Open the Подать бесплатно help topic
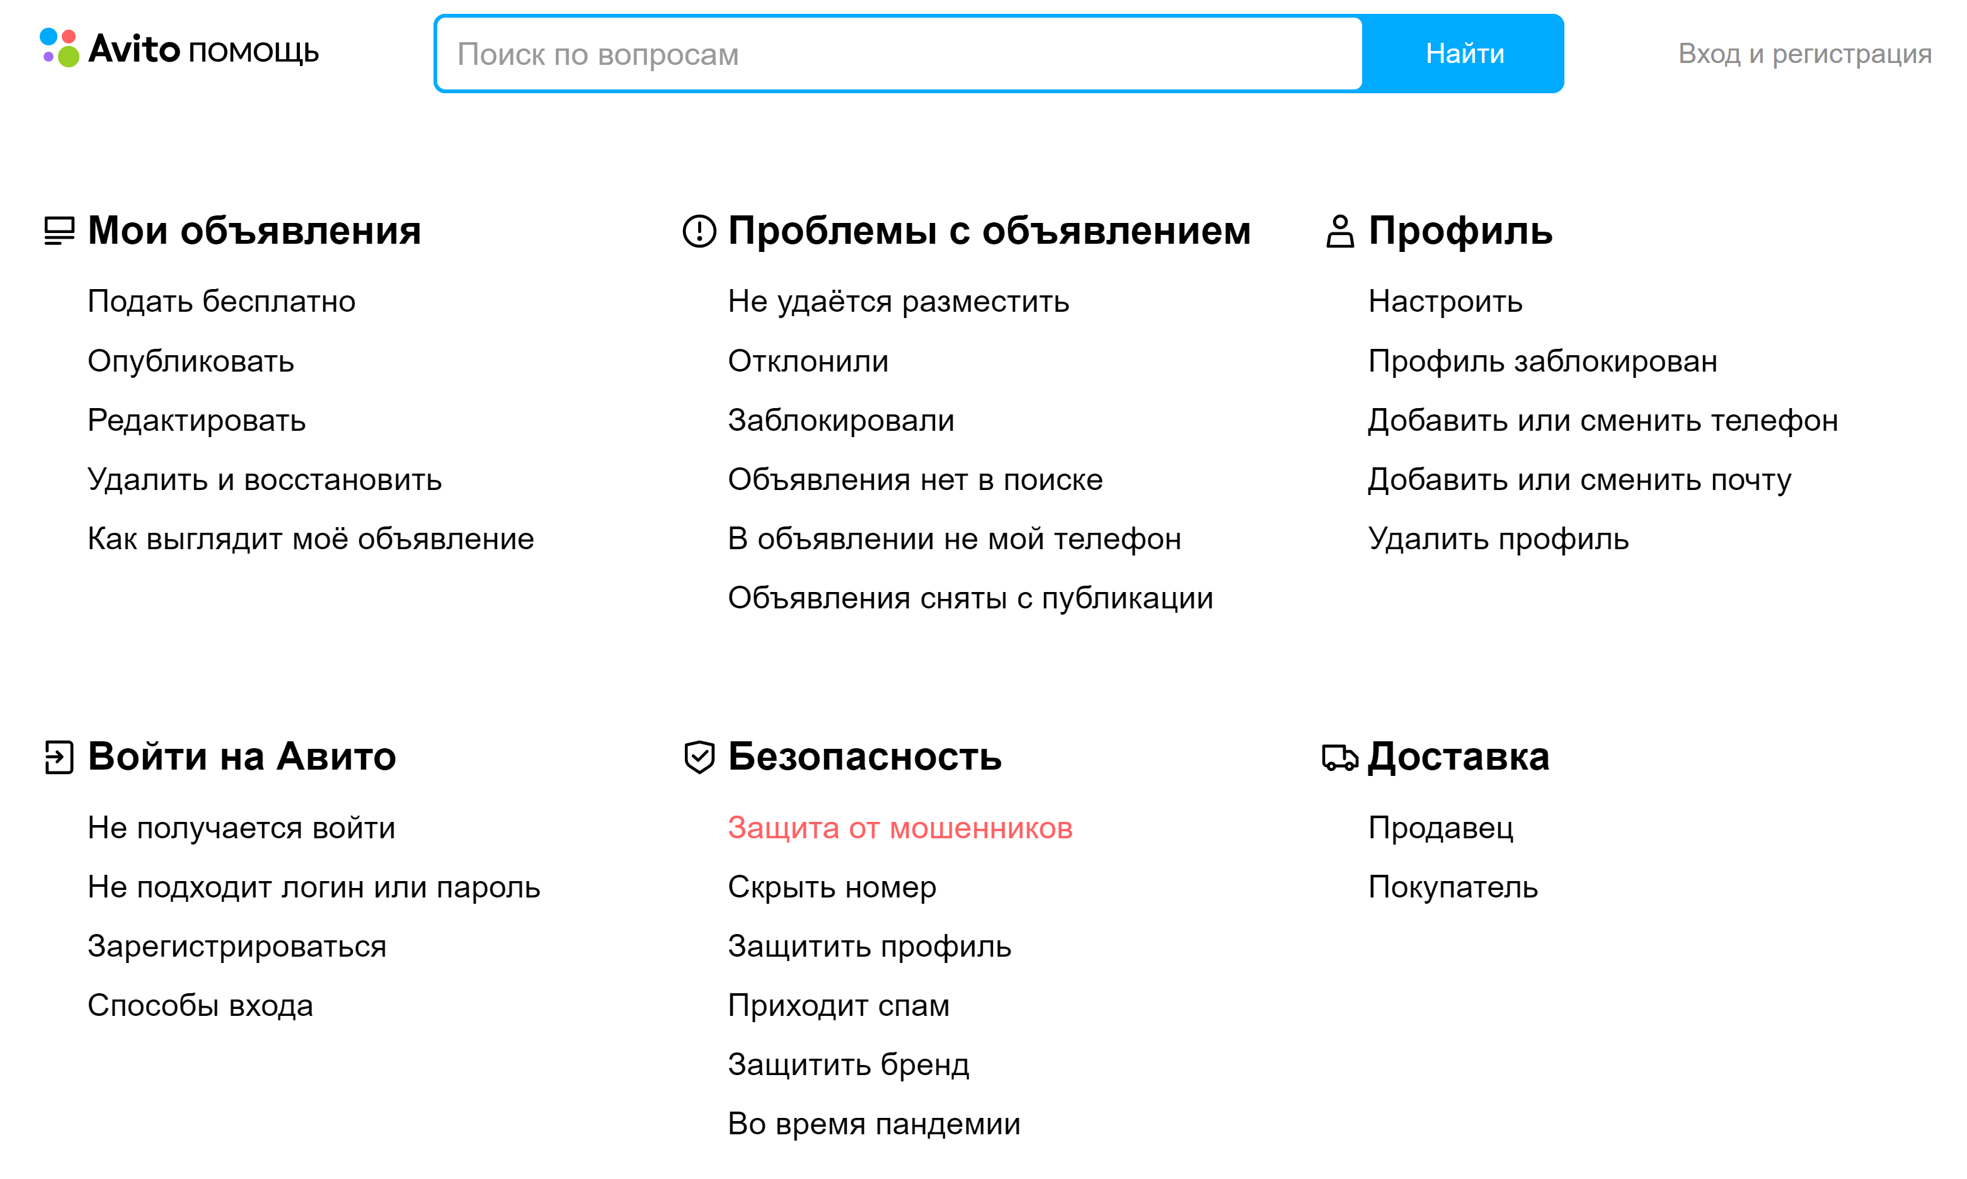The width and height of the screenshot is (1967, 1179). point(221,301)
